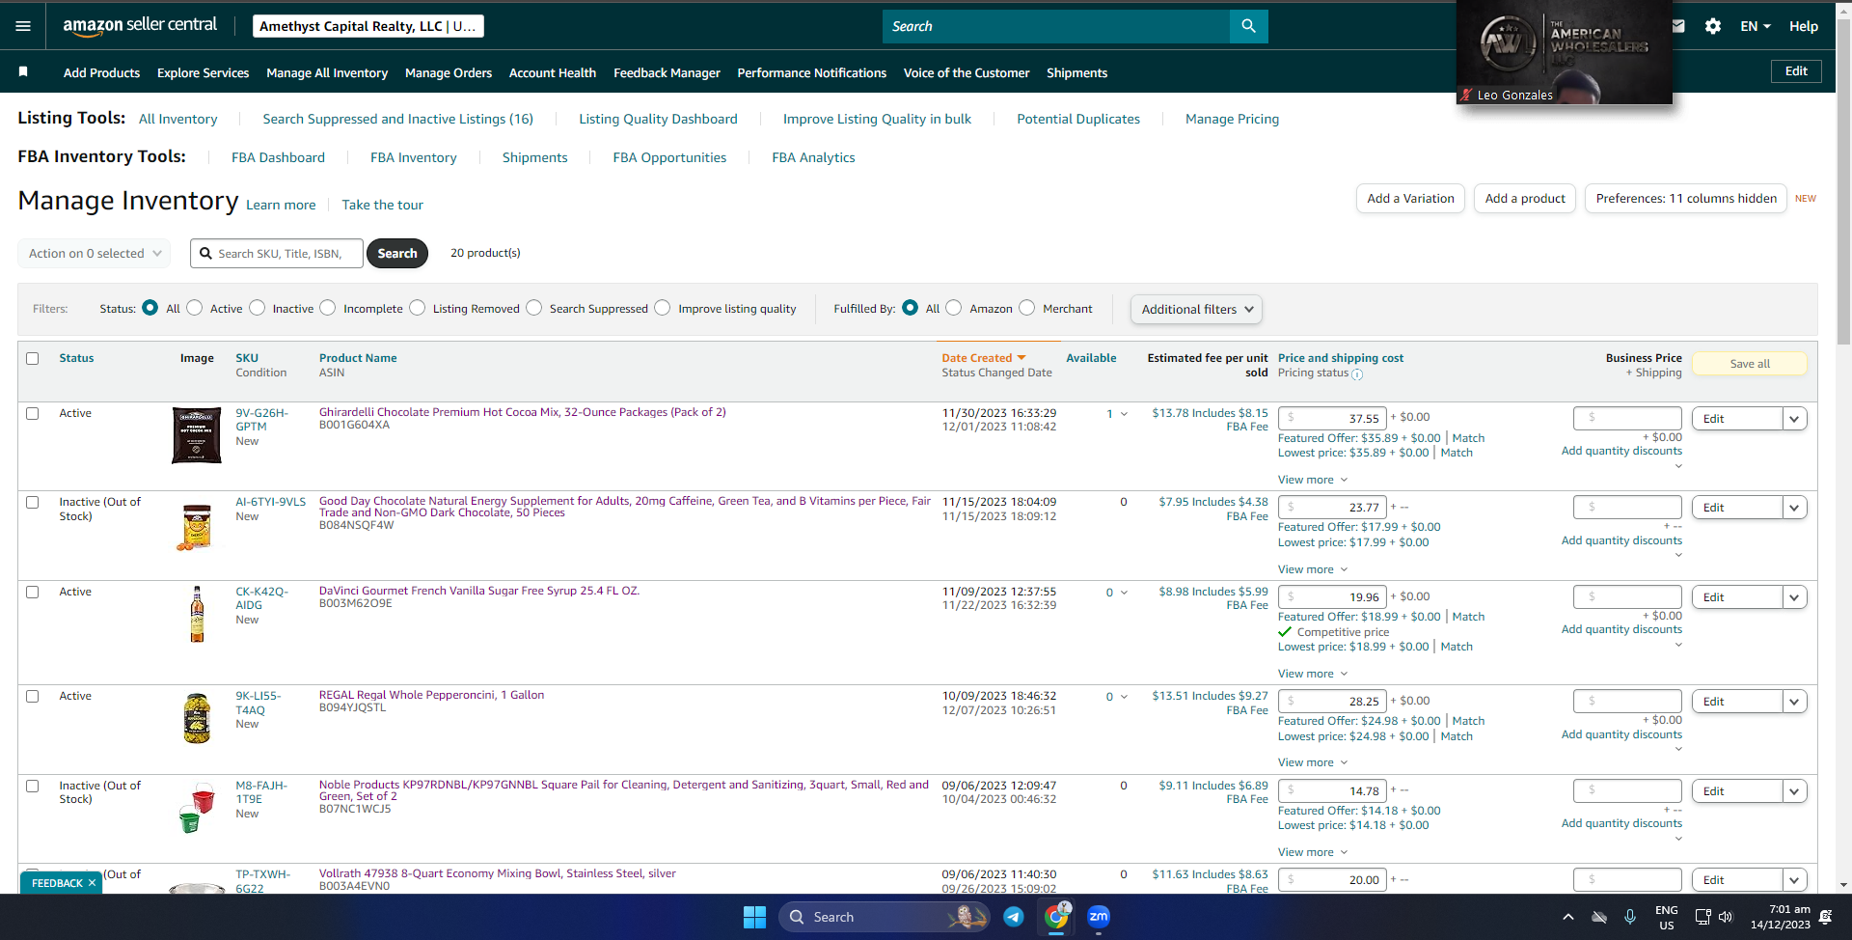The height and width of the screenshot is (940, 1852).
Task: Click the SKU search input field
Action: [x=277, y=254]
